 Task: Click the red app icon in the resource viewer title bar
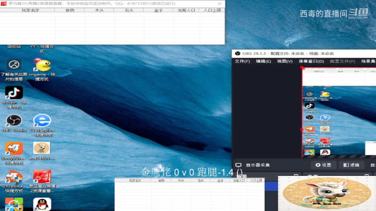(4, 4)
